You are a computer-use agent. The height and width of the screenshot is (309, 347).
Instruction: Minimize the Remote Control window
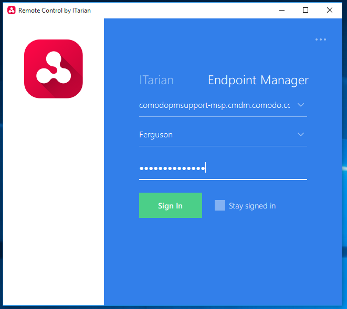tap(282, 10)
